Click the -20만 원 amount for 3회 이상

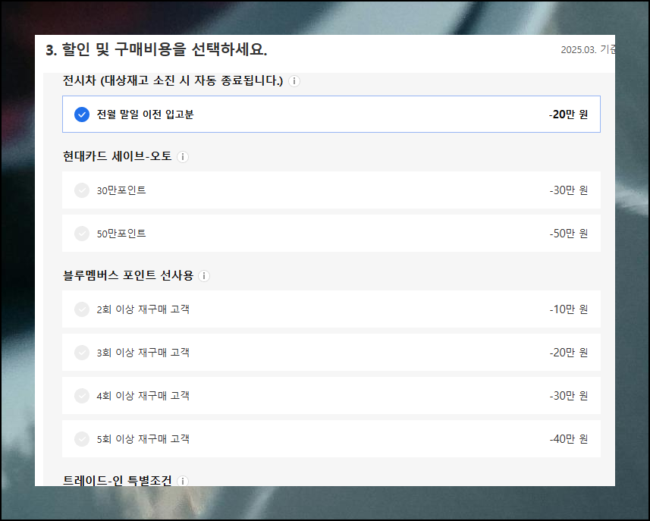coord(568,353)
